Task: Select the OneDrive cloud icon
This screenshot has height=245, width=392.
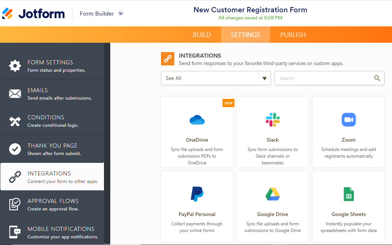Action: [x=197, y=120]
